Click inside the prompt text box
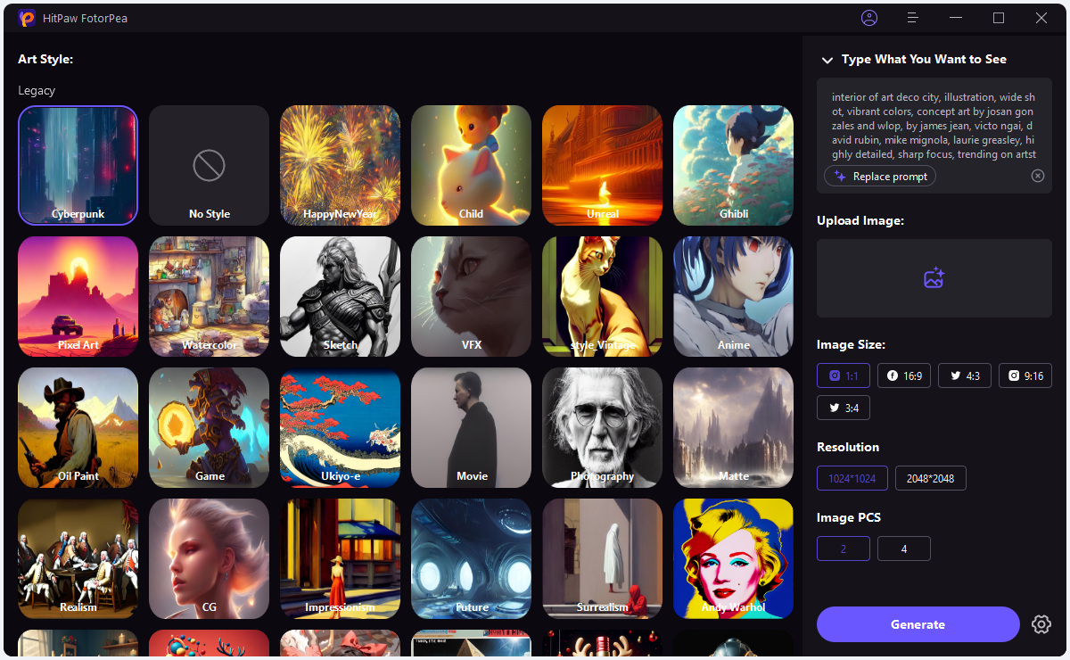The image size is (1070, 660). (934, 124)
